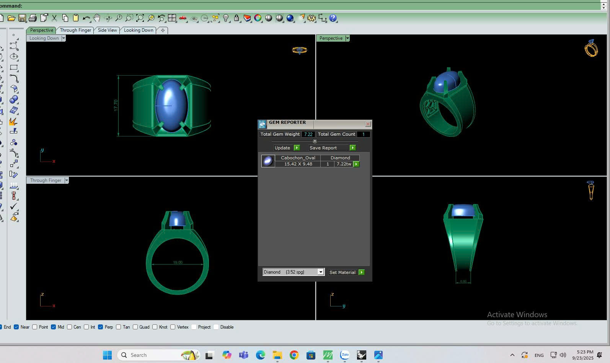Click the Undo arrow icon

[x=86, y=18]
